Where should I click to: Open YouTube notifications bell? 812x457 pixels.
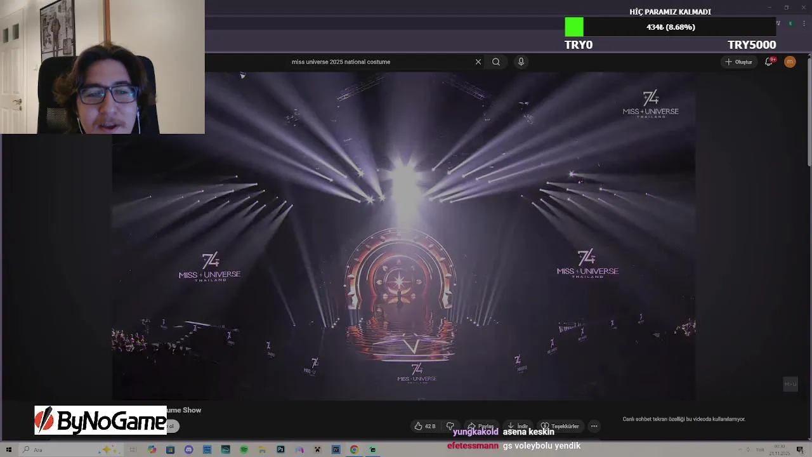click(769, 62)
